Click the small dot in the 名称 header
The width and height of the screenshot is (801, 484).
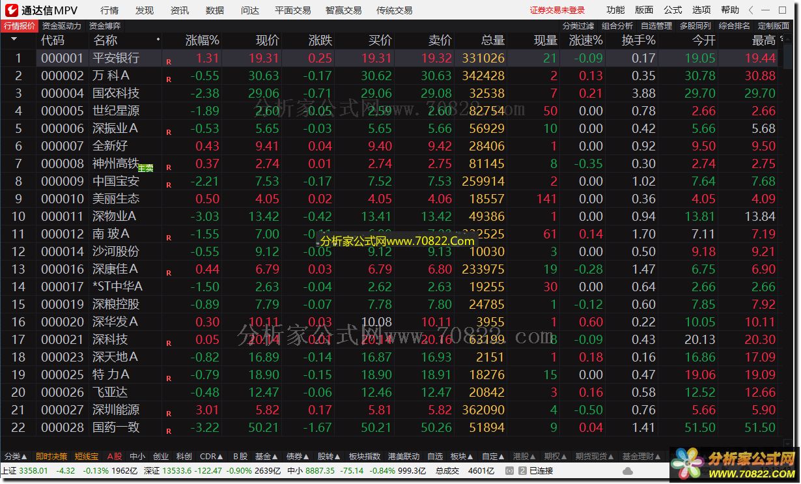coord(158,40)
